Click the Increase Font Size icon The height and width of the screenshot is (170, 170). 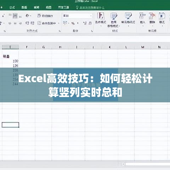[3, 16]
